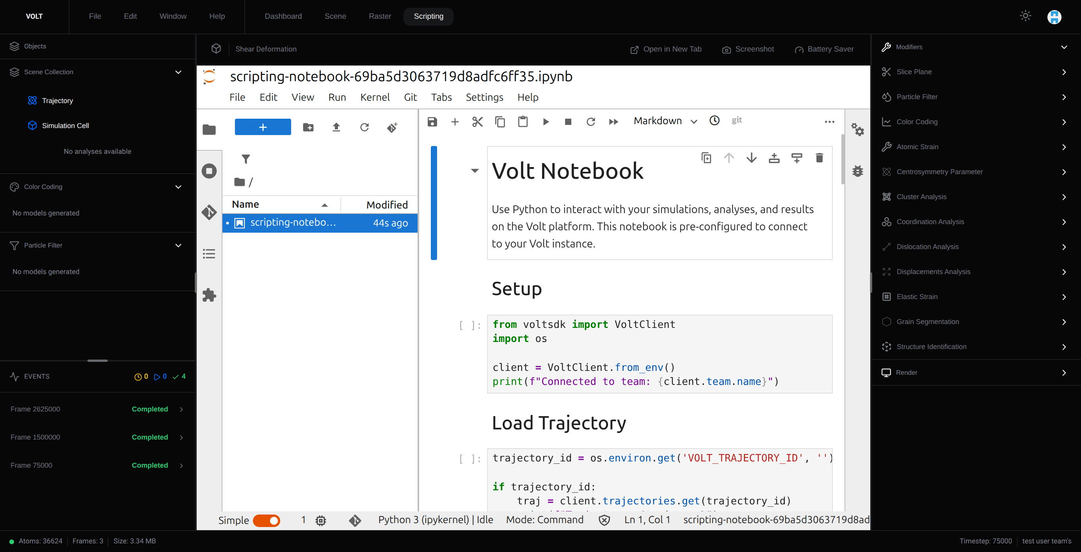
Task: Open the Jupyter Run menu
Action: (337, 97)
